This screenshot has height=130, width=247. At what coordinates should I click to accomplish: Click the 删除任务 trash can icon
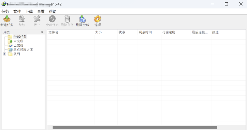[x=67, y=19]
